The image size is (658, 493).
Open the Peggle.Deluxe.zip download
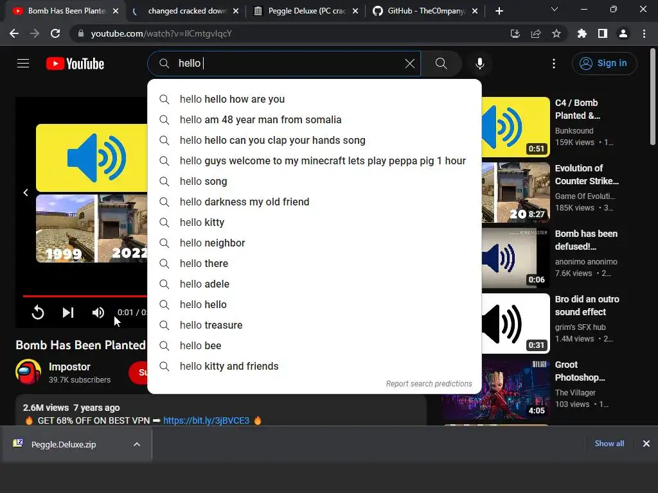click(x=64, y=444)
